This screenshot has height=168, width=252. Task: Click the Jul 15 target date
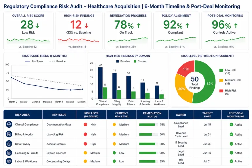click(207, 125)
